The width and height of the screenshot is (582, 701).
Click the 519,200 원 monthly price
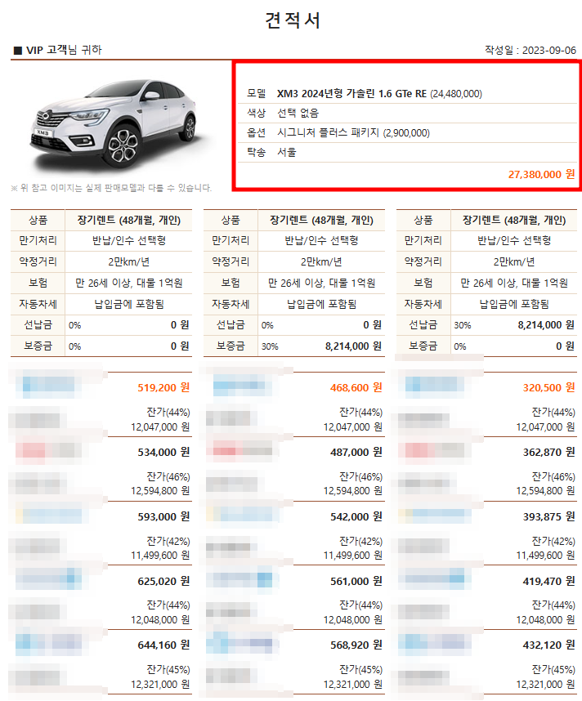coord(163,387)
